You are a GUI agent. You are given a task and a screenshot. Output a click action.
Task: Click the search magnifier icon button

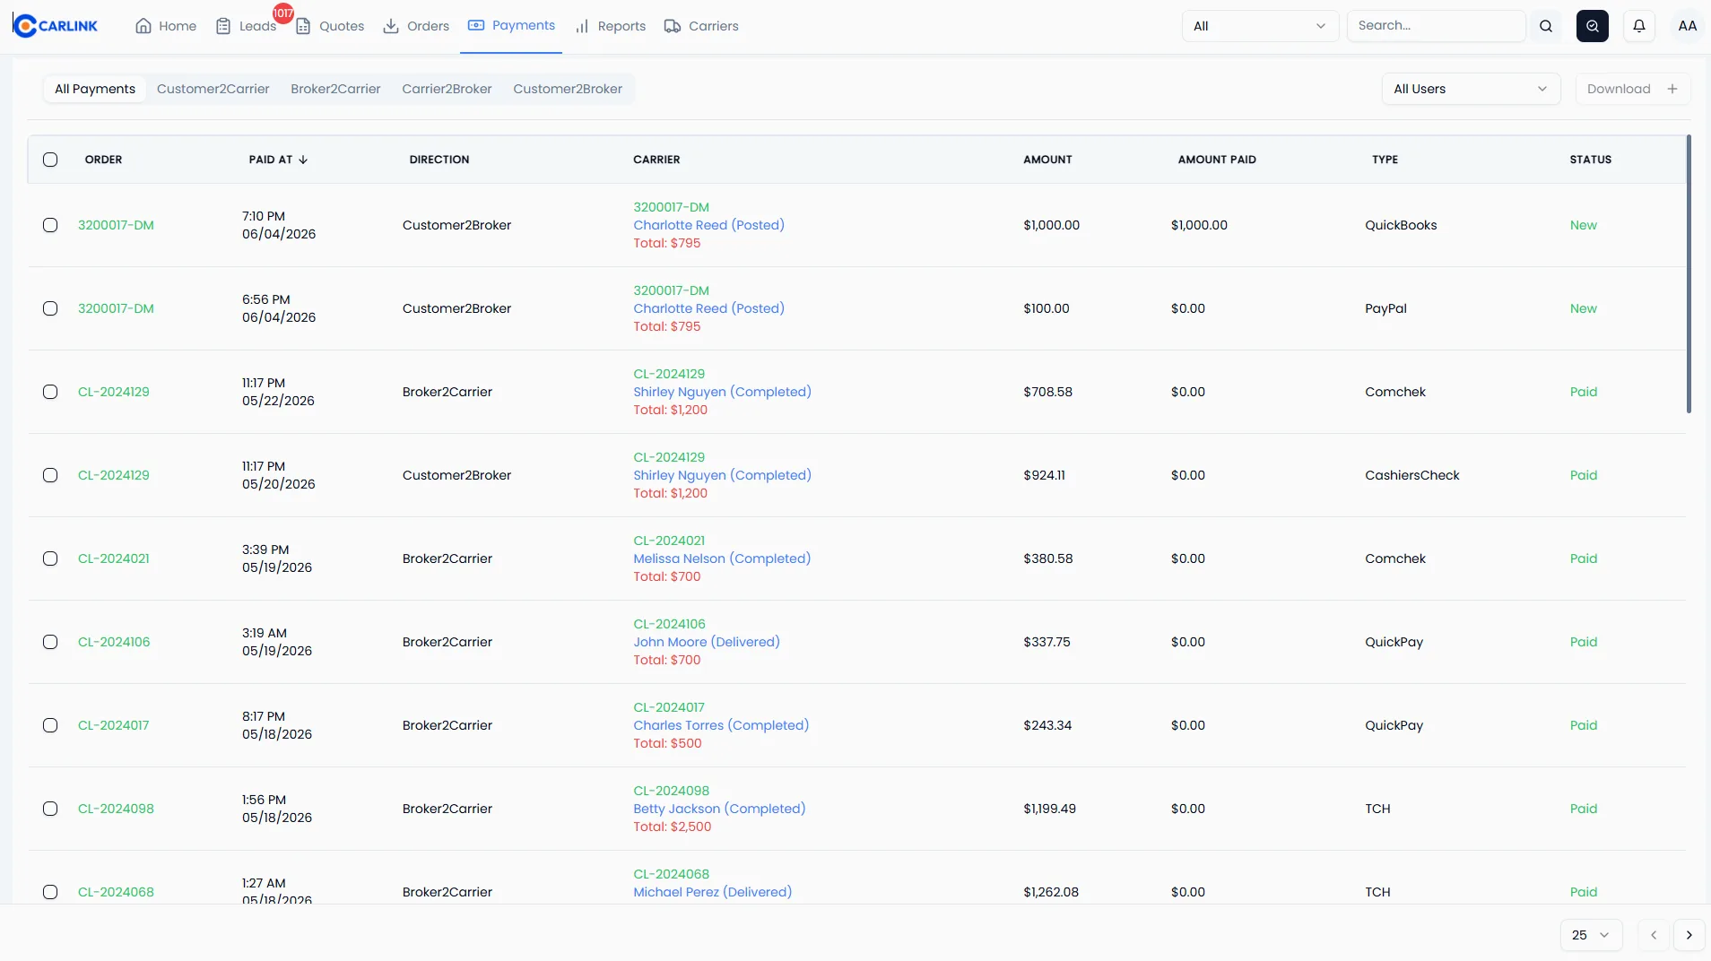(1546, 26)
